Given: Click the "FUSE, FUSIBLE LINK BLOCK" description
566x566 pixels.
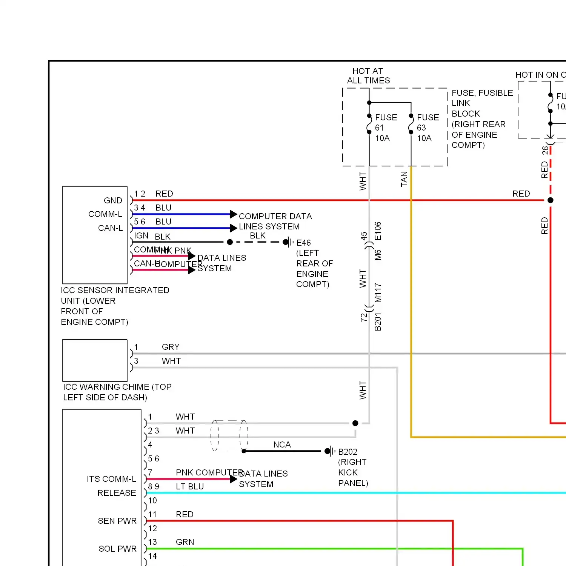Looking at the screenshot, I should (482, 119).
